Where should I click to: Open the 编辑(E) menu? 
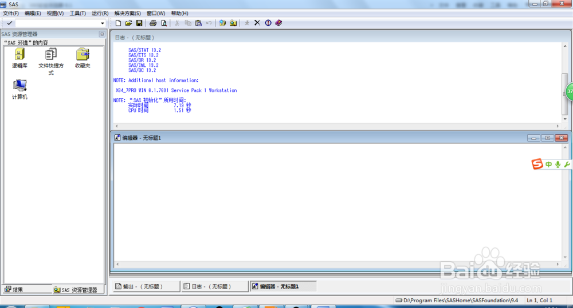point(33,13)
